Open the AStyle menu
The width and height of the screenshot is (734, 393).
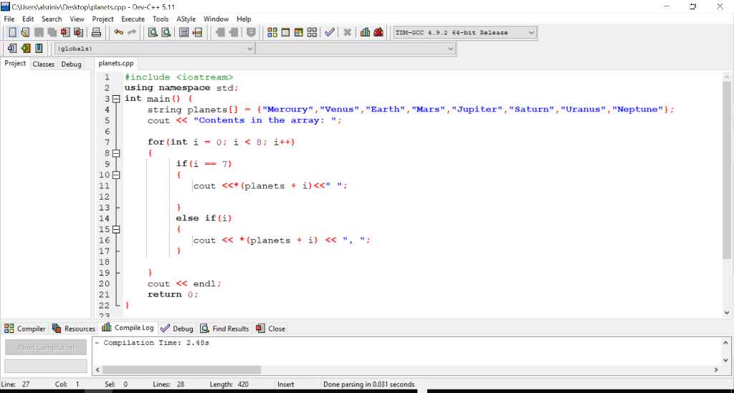point(186,19)
